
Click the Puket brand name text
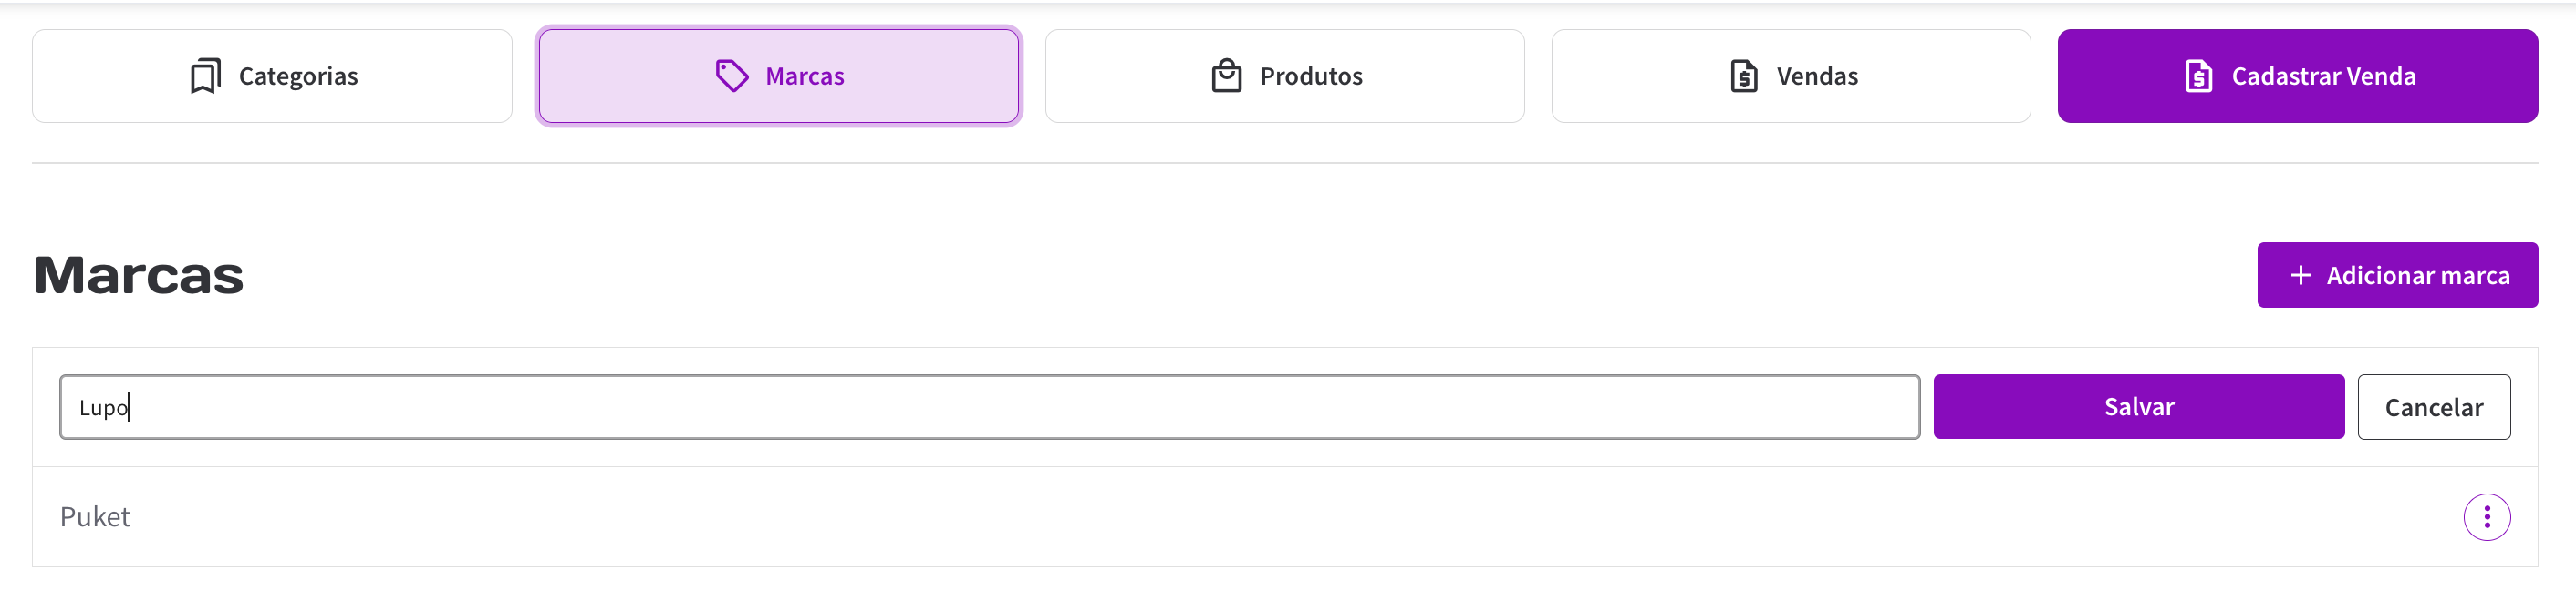[x=95, y=517]
